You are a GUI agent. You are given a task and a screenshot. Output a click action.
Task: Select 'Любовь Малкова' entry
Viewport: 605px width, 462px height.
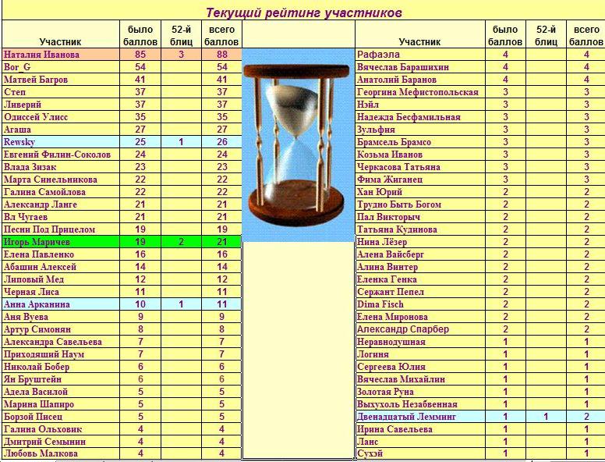pyautogui.click(x=61, y=453)
